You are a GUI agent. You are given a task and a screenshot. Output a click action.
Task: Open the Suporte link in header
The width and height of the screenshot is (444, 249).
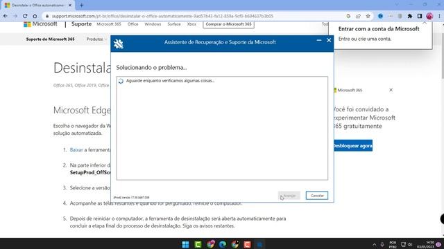[82, 24]
